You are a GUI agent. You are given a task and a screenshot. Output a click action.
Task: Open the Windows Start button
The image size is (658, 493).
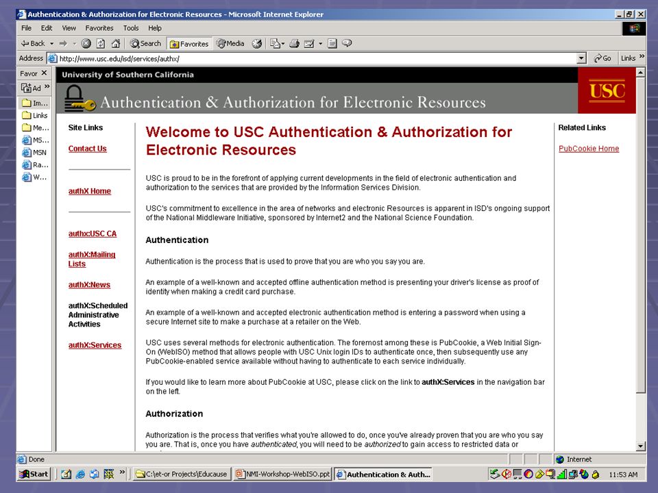[34, 474]
